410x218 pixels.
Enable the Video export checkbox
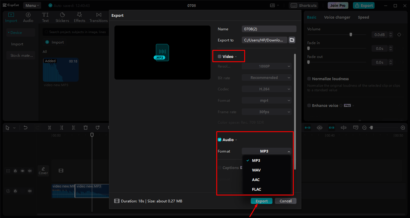[x=219, y=56]
